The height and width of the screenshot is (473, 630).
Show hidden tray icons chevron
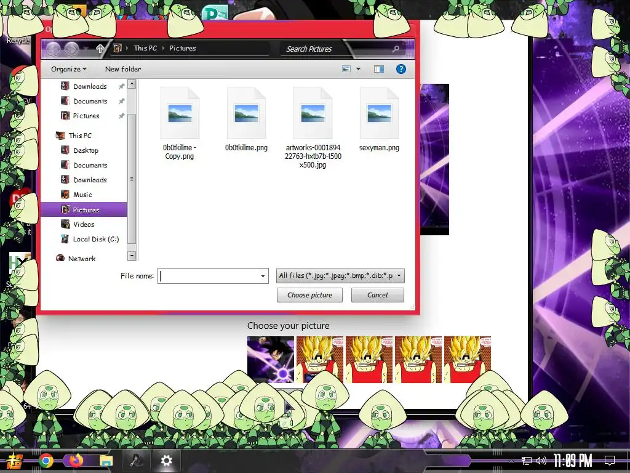click(511, 461)
